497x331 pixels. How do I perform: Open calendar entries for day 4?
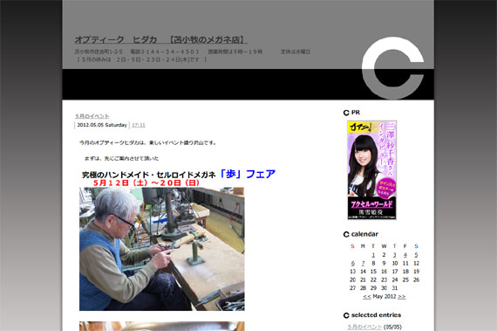tap(405, 255)
